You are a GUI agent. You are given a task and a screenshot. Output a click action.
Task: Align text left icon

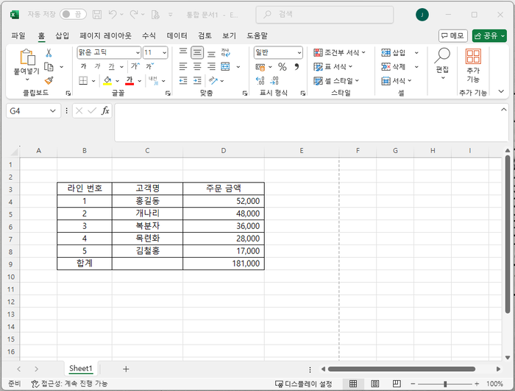pos(183,66)
